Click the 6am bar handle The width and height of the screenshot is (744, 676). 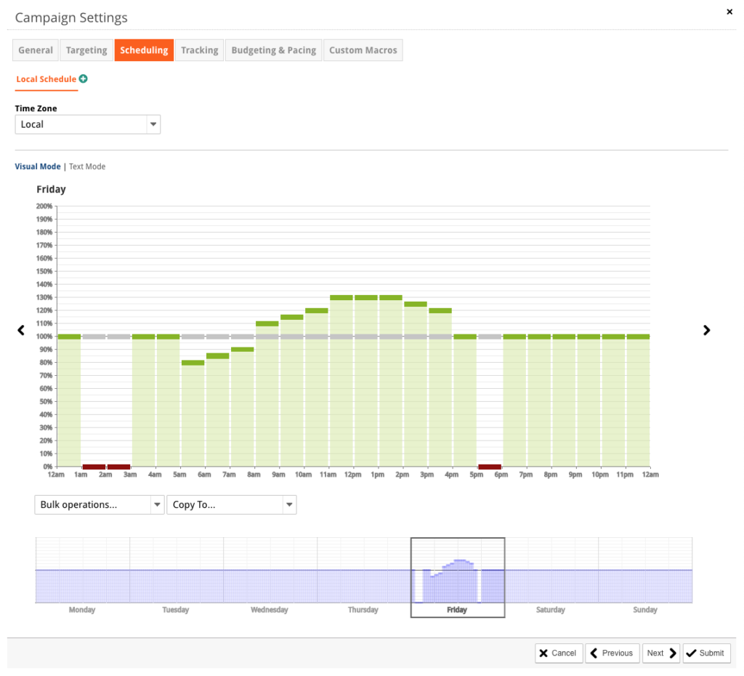point(218,356)
